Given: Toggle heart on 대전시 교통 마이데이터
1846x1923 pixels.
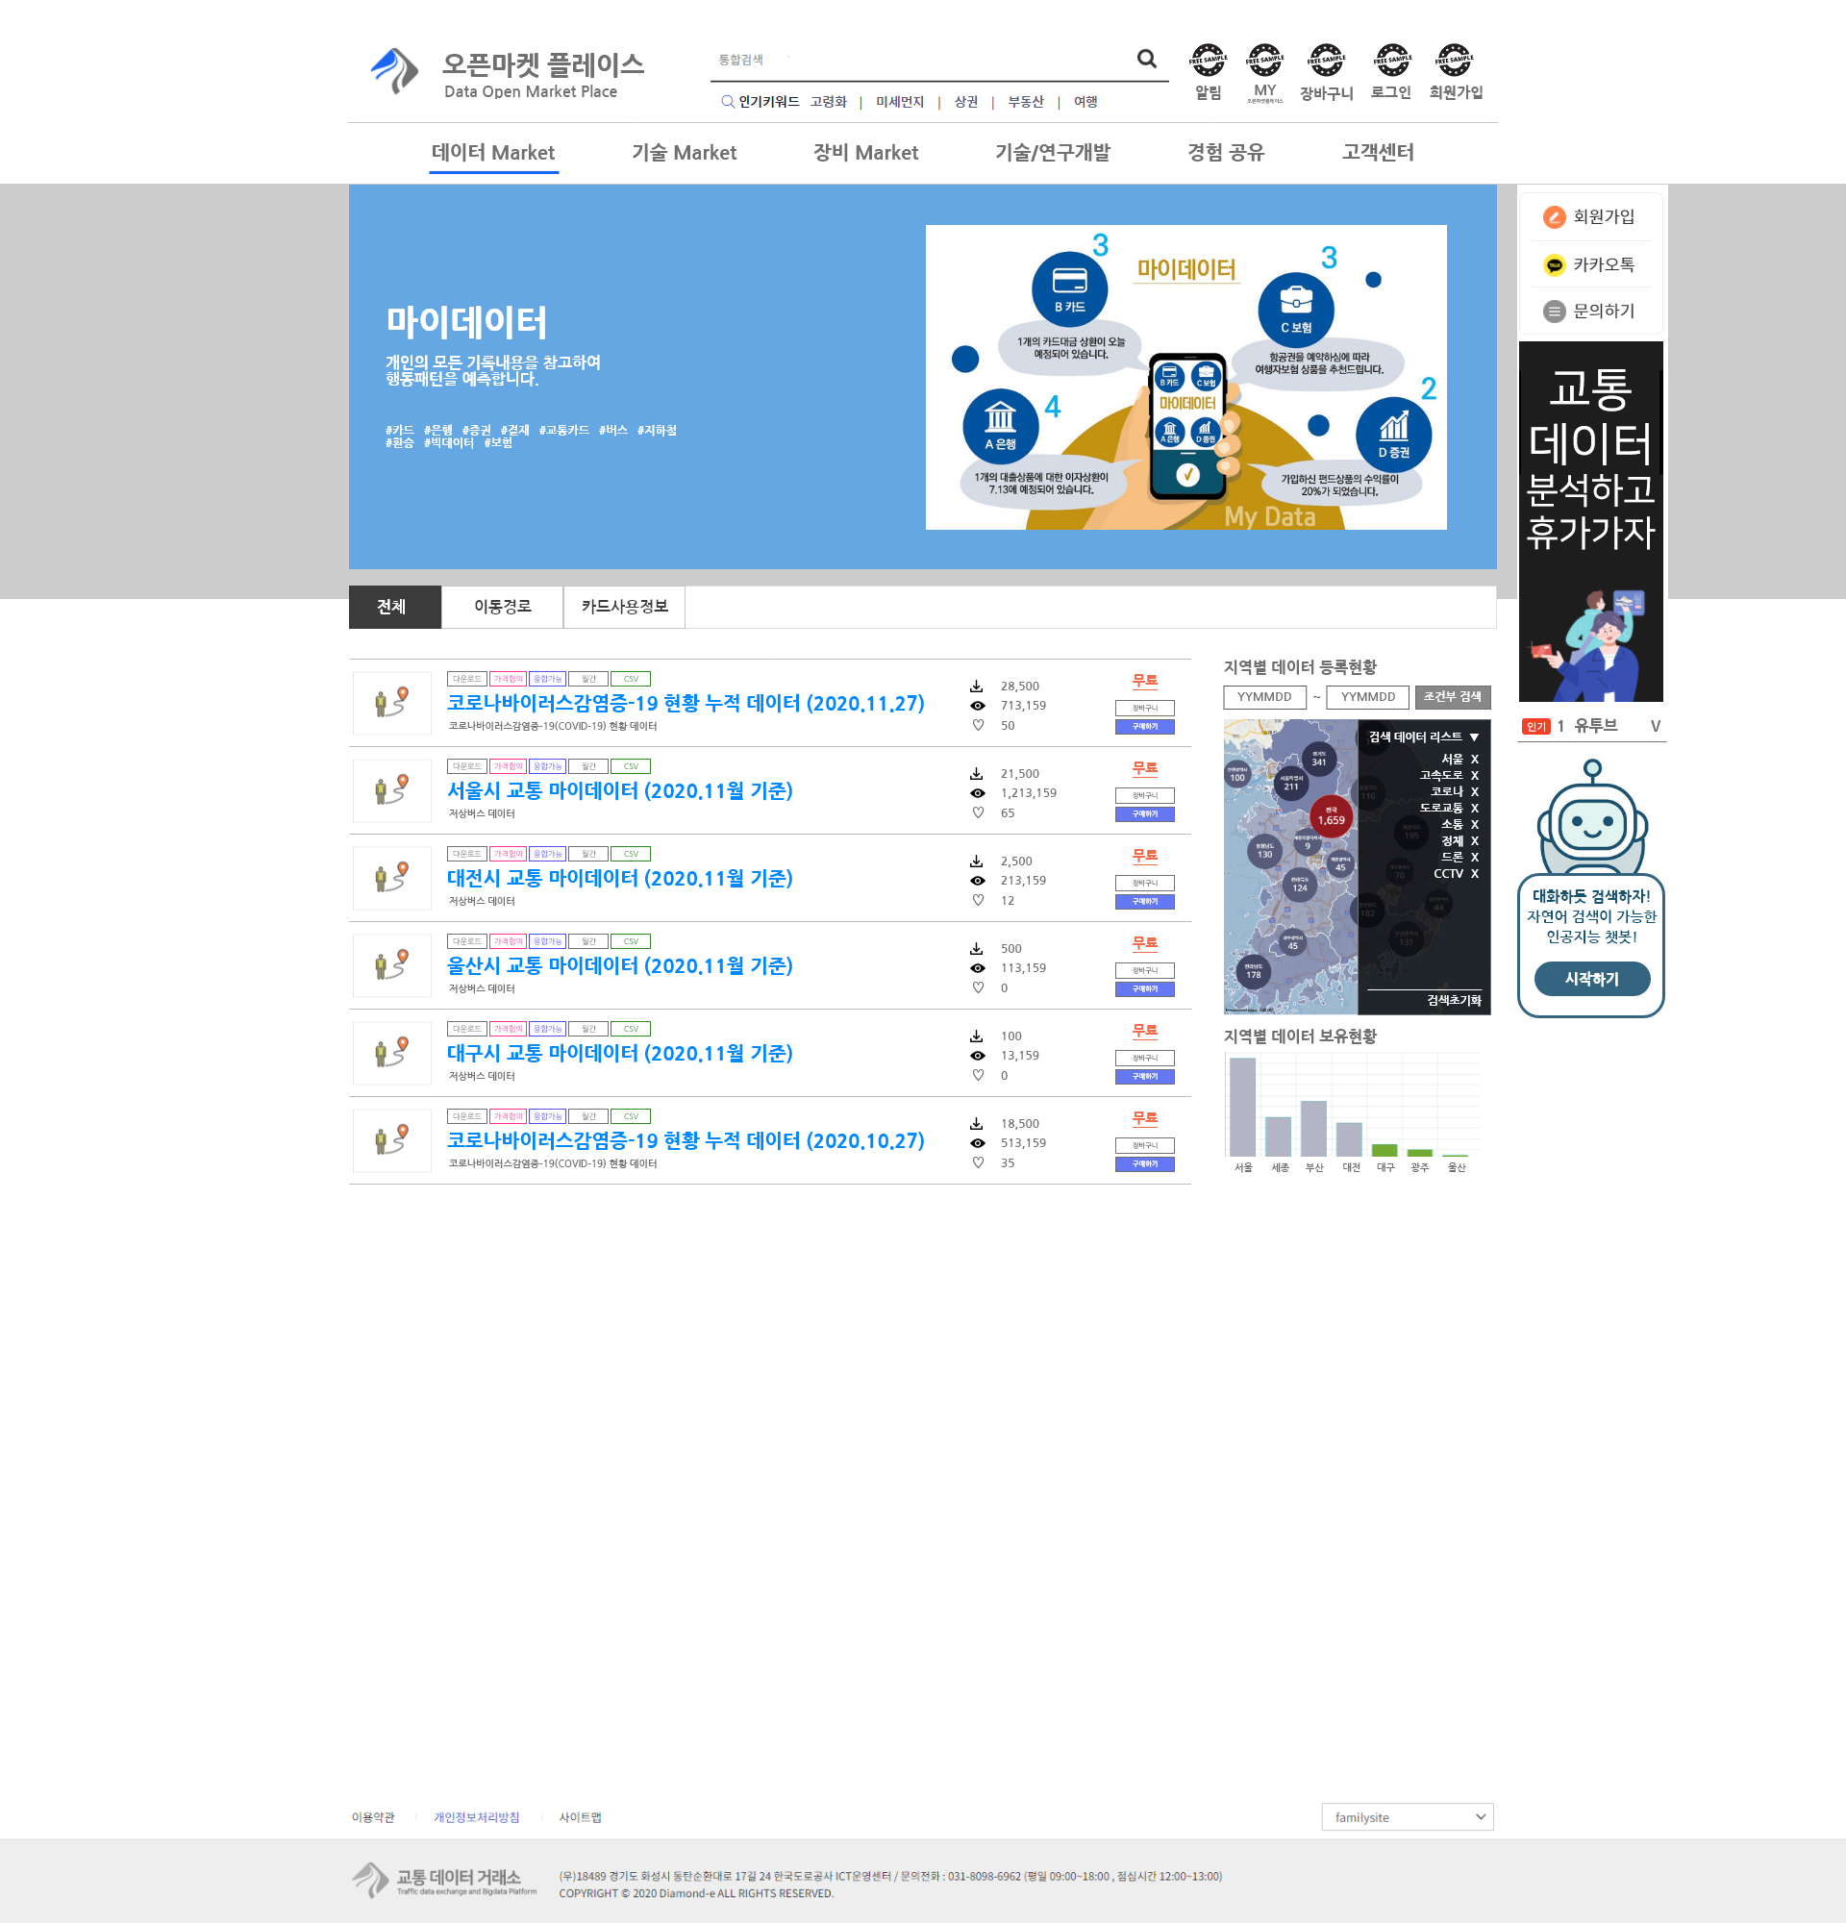Looking at the screenshot, I should point(978,900).
